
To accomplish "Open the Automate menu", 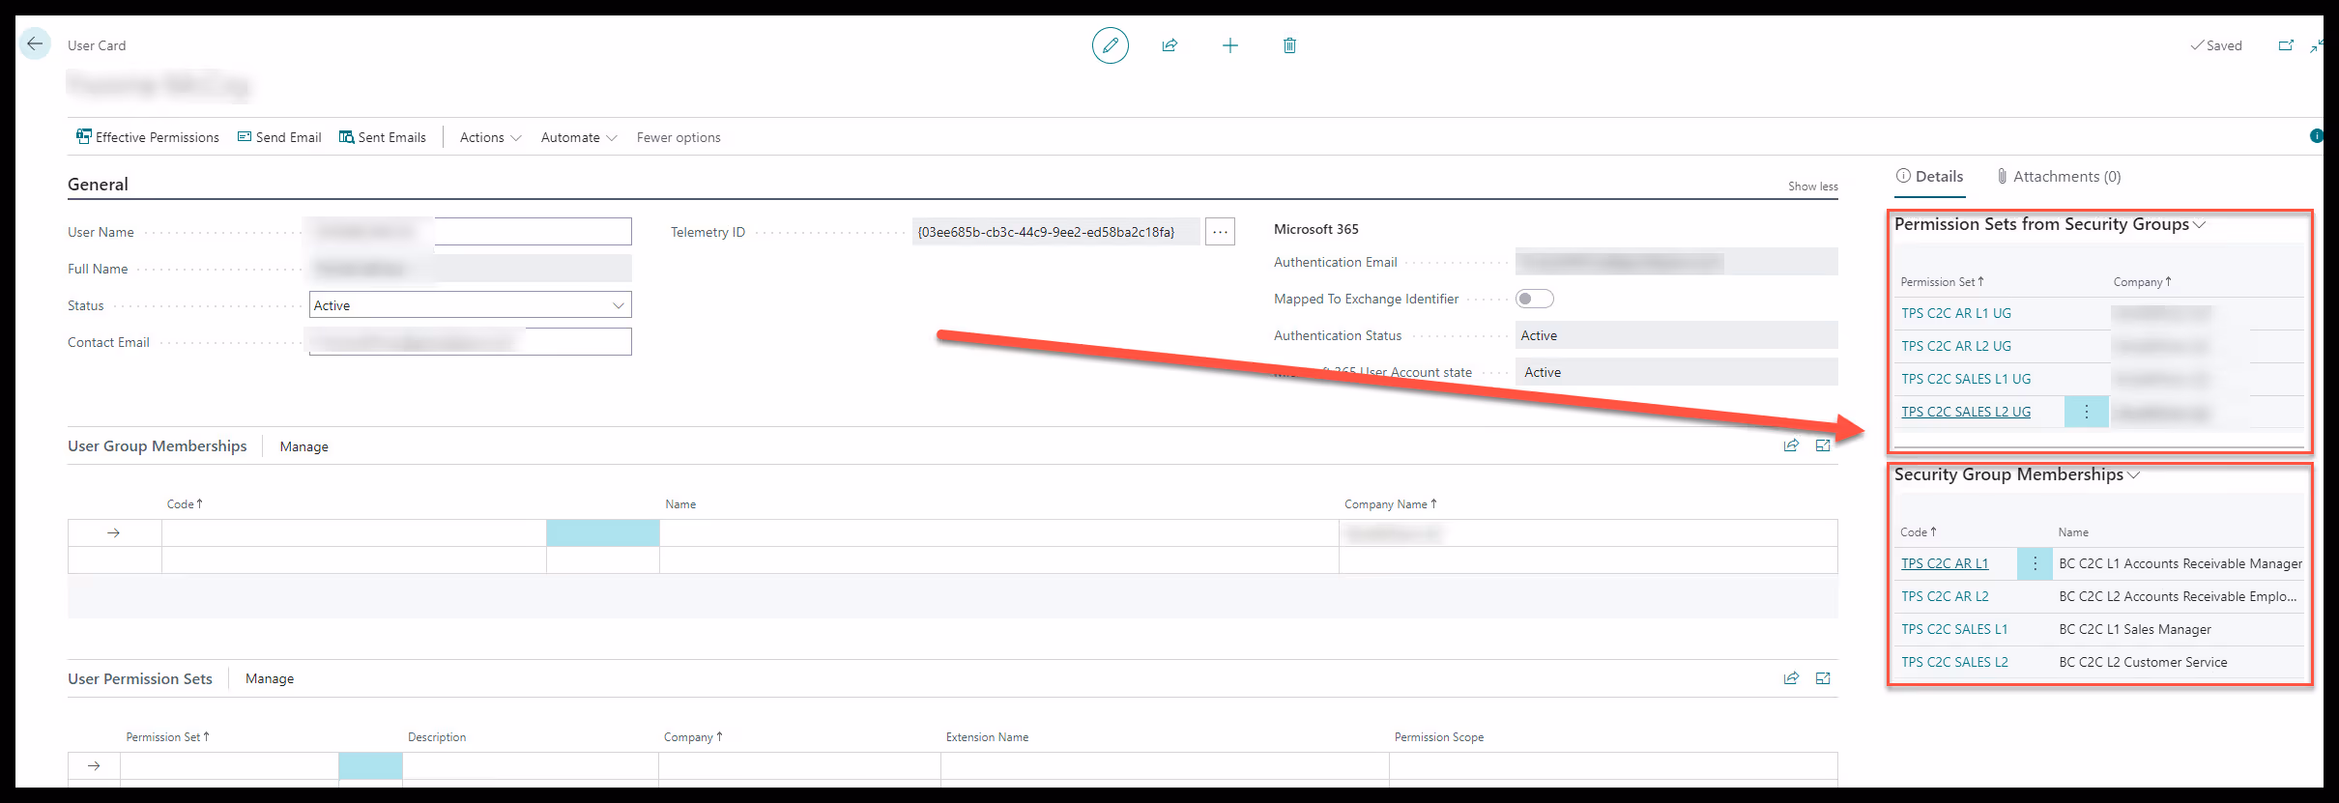I will [x=579, y=137].
